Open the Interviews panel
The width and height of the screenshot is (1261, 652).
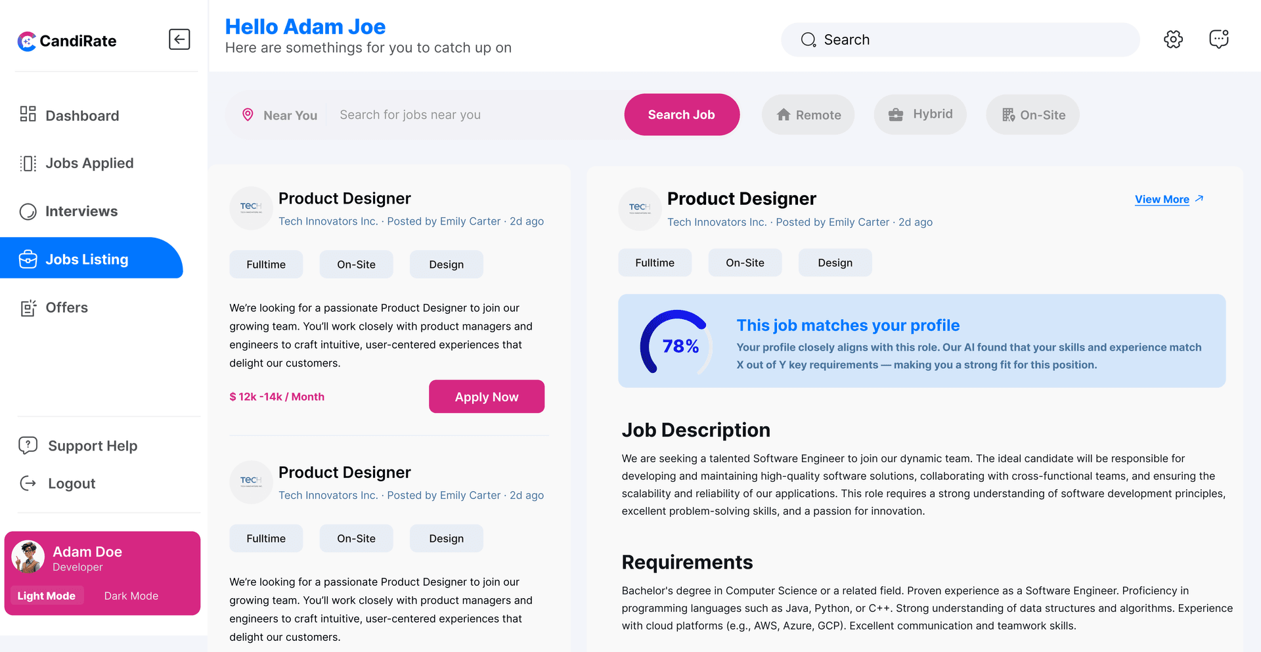(81, 211)
